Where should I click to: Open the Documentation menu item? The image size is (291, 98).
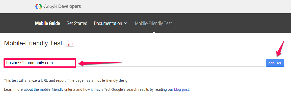click(108, 23)
